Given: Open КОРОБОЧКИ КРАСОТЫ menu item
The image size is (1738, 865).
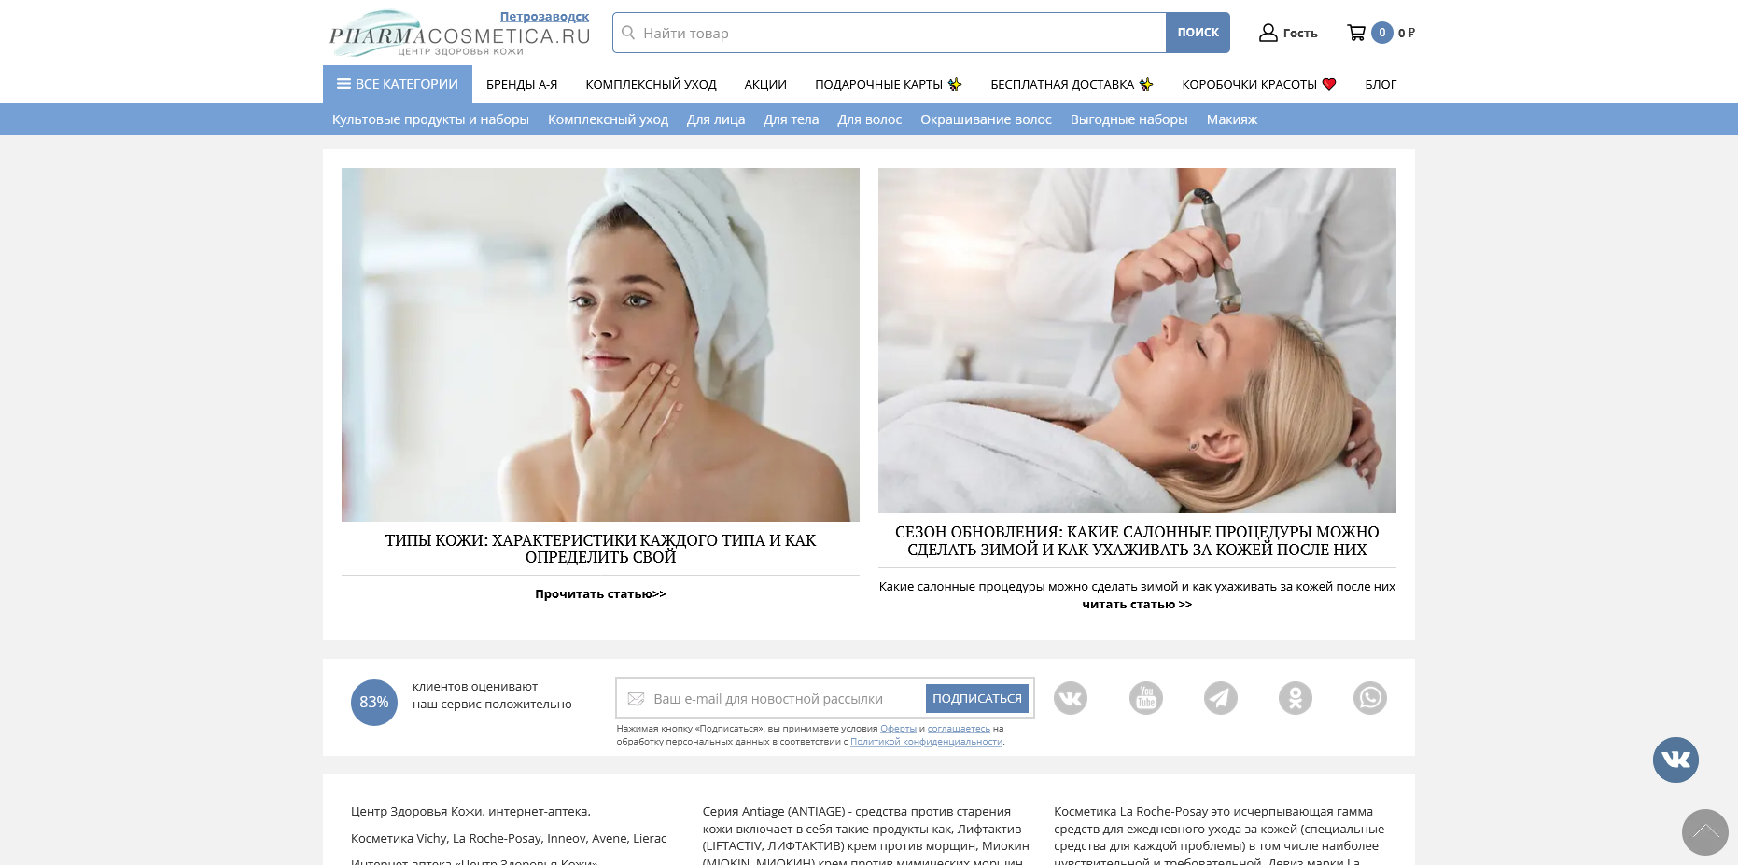Looking at the screenshot, I should pyautogui.click(x=1258, y=84).
